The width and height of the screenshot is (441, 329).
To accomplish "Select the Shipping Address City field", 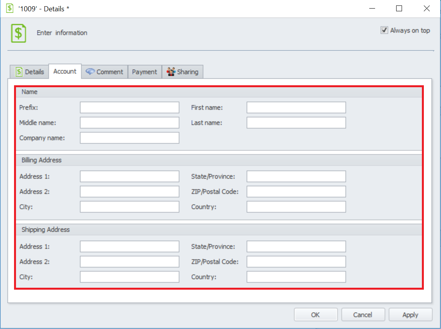I will (x=129, y=277).
